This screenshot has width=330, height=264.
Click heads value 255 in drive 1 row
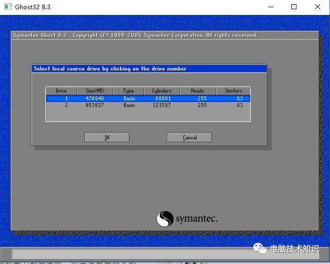pyautogui.click(x=202, y=98)
